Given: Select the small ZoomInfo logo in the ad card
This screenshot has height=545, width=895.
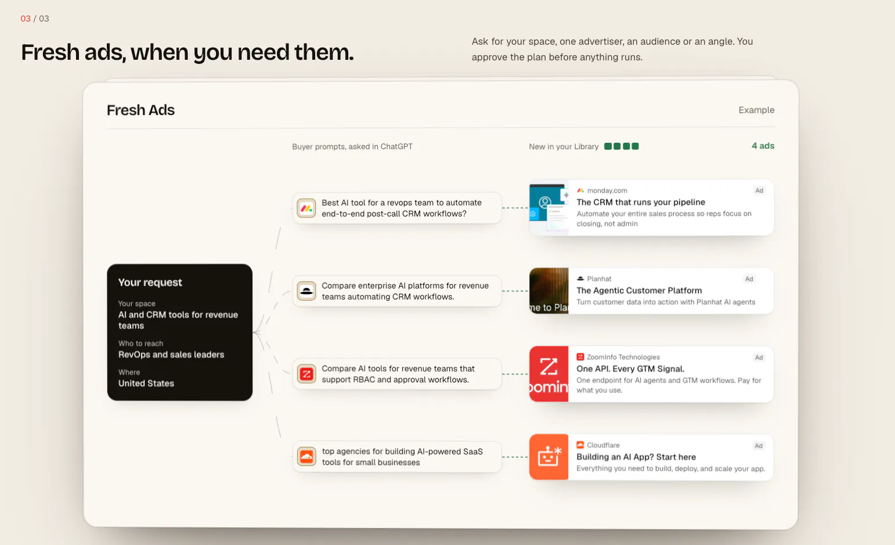Looking at the screenshot, I should coord(580,357).
